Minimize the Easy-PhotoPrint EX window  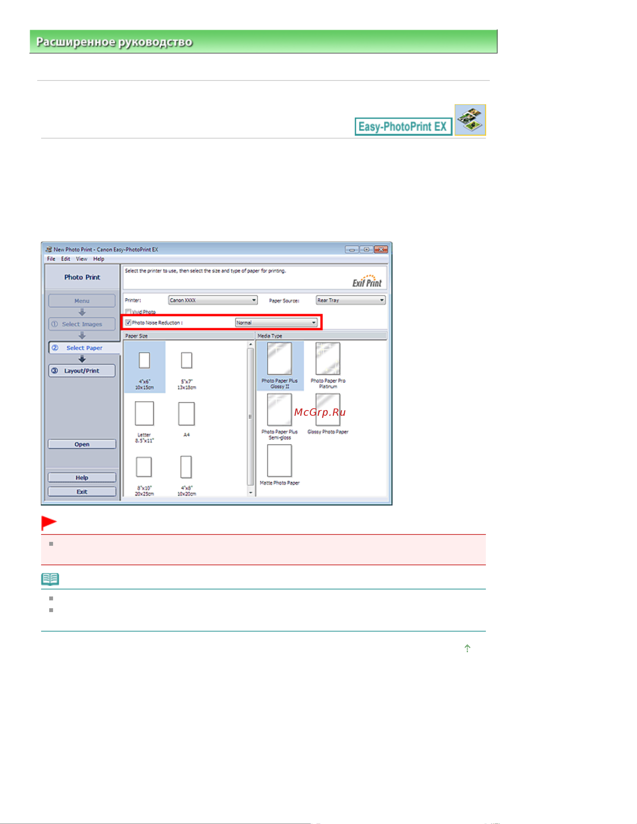point(352,249)
